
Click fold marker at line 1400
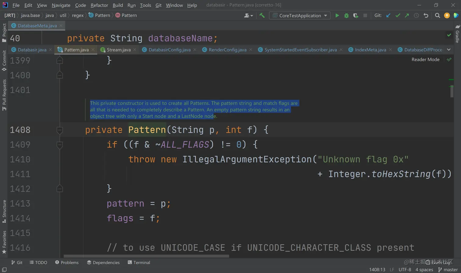tap(60, 75)
